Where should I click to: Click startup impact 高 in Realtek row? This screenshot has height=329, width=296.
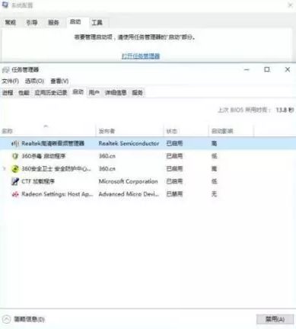[214, 143]
